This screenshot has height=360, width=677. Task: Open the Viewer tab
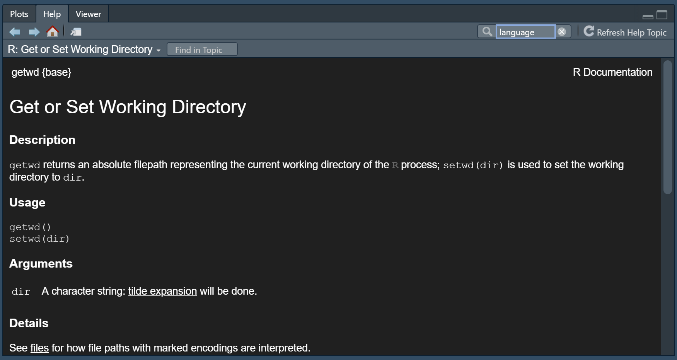click(88, 14)
